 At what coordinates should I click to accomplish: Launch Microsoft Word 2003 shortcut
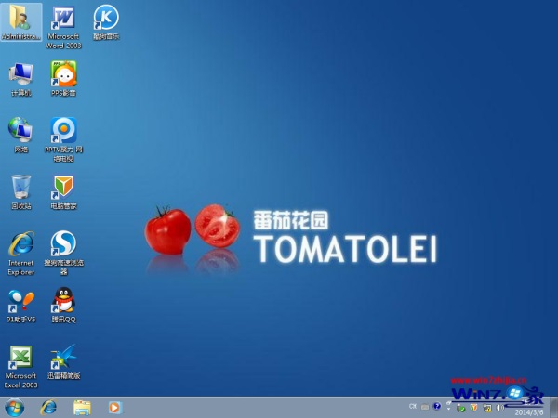[63, 19]
